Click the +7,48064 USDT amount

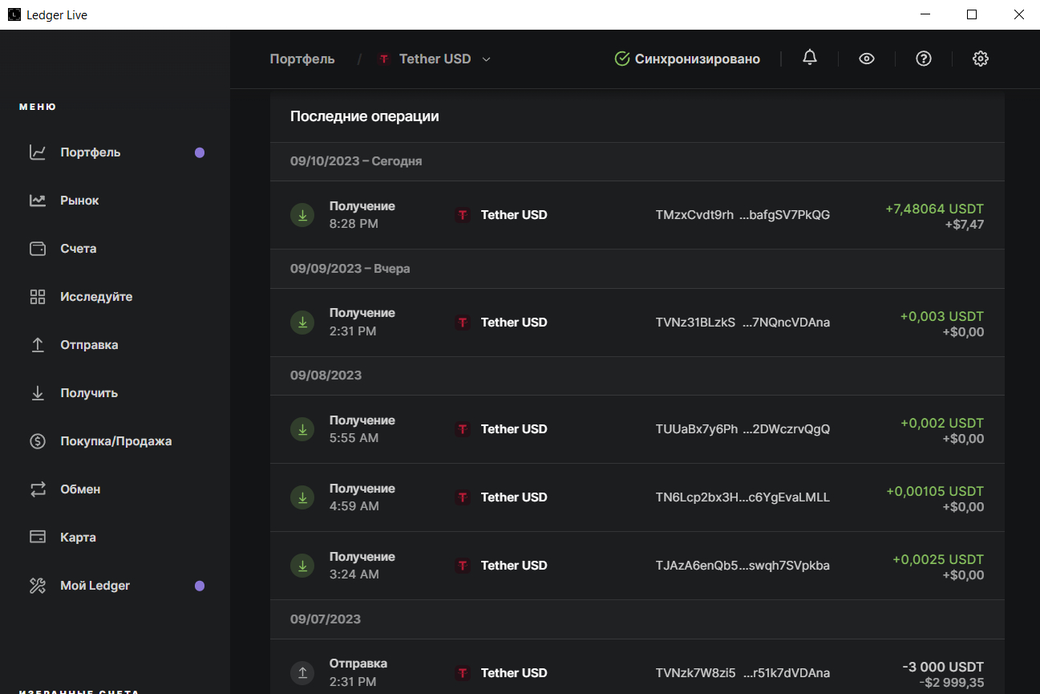pyautogui.click(x=934, y=209)
